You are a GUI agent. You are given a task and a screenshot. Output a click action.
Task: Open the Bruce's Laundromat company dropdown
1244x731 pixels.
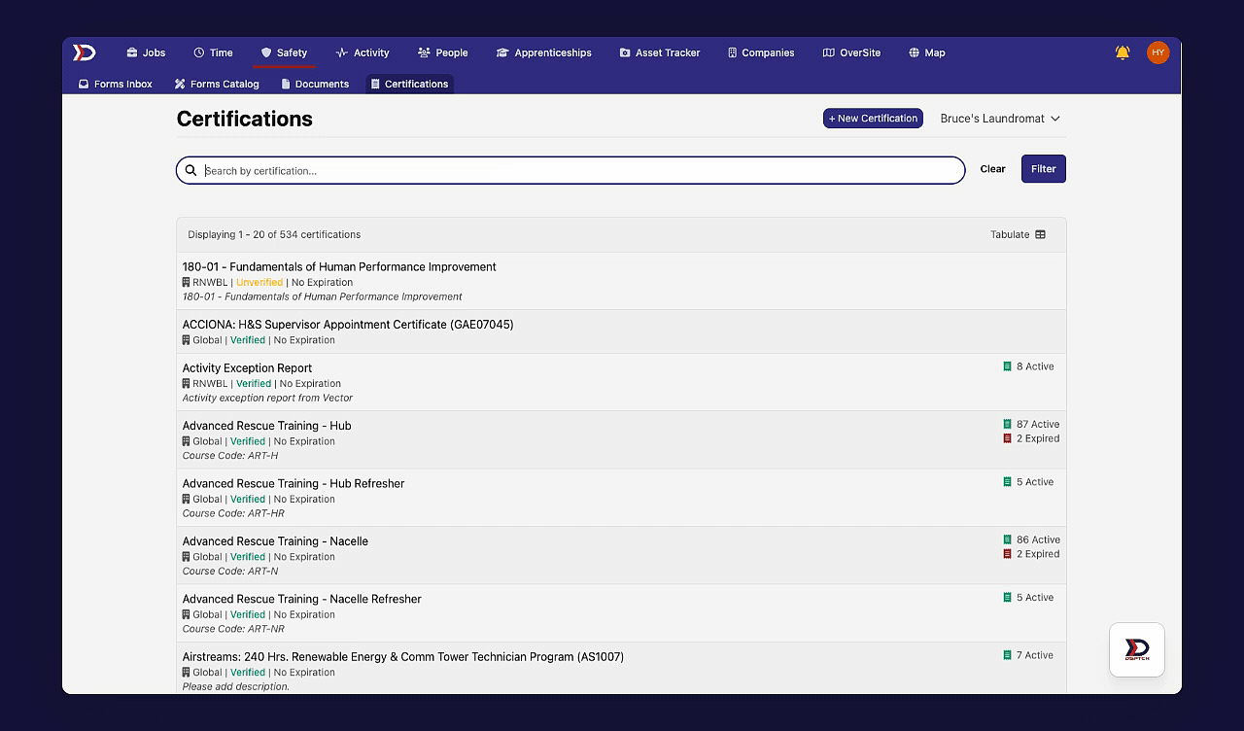1000,119
